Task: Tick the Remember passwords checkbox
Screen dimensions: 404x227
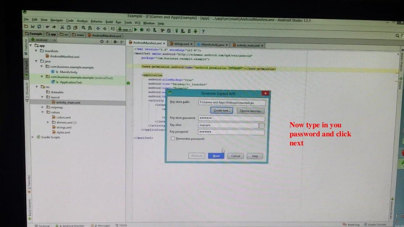Action: pyautogui.click(x=173, y=138)
